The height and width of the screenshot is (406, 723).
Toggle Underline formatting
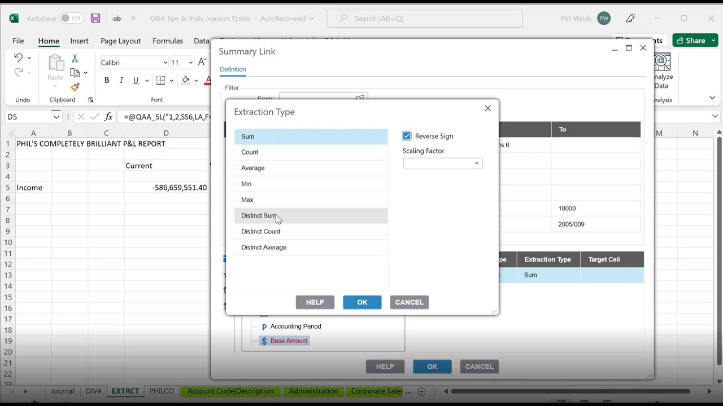click(x=136, y=81)
